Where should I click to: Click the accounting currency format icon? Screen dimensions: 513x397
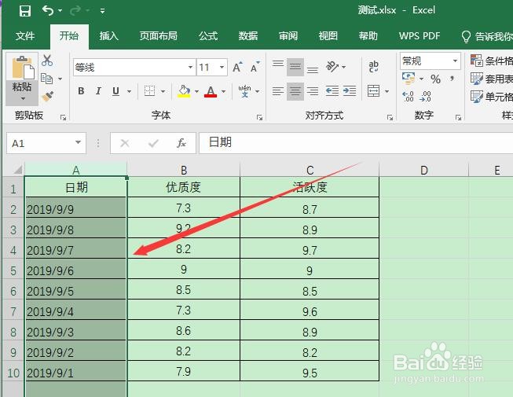click(x=409, y=79)
